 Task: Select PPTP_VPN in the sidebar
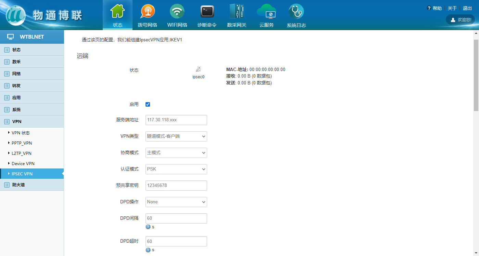pyautogui.click(x=22, y=143)
